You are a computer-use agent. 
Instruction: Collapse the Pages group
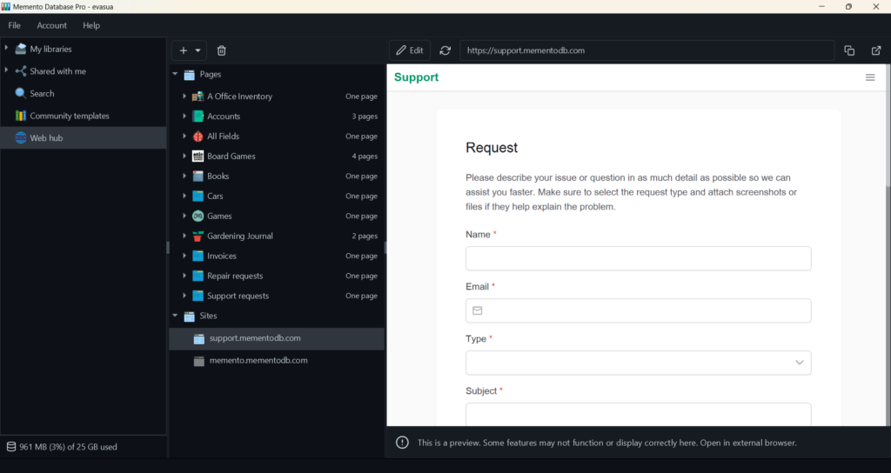pos(175,74)
